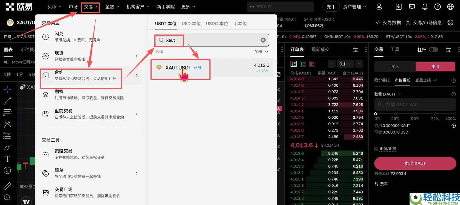Image resolution: width=460 pixels, height=205 pixels.
Task: Click the 充币 deposit button
Action: click(x=331, y=7)
